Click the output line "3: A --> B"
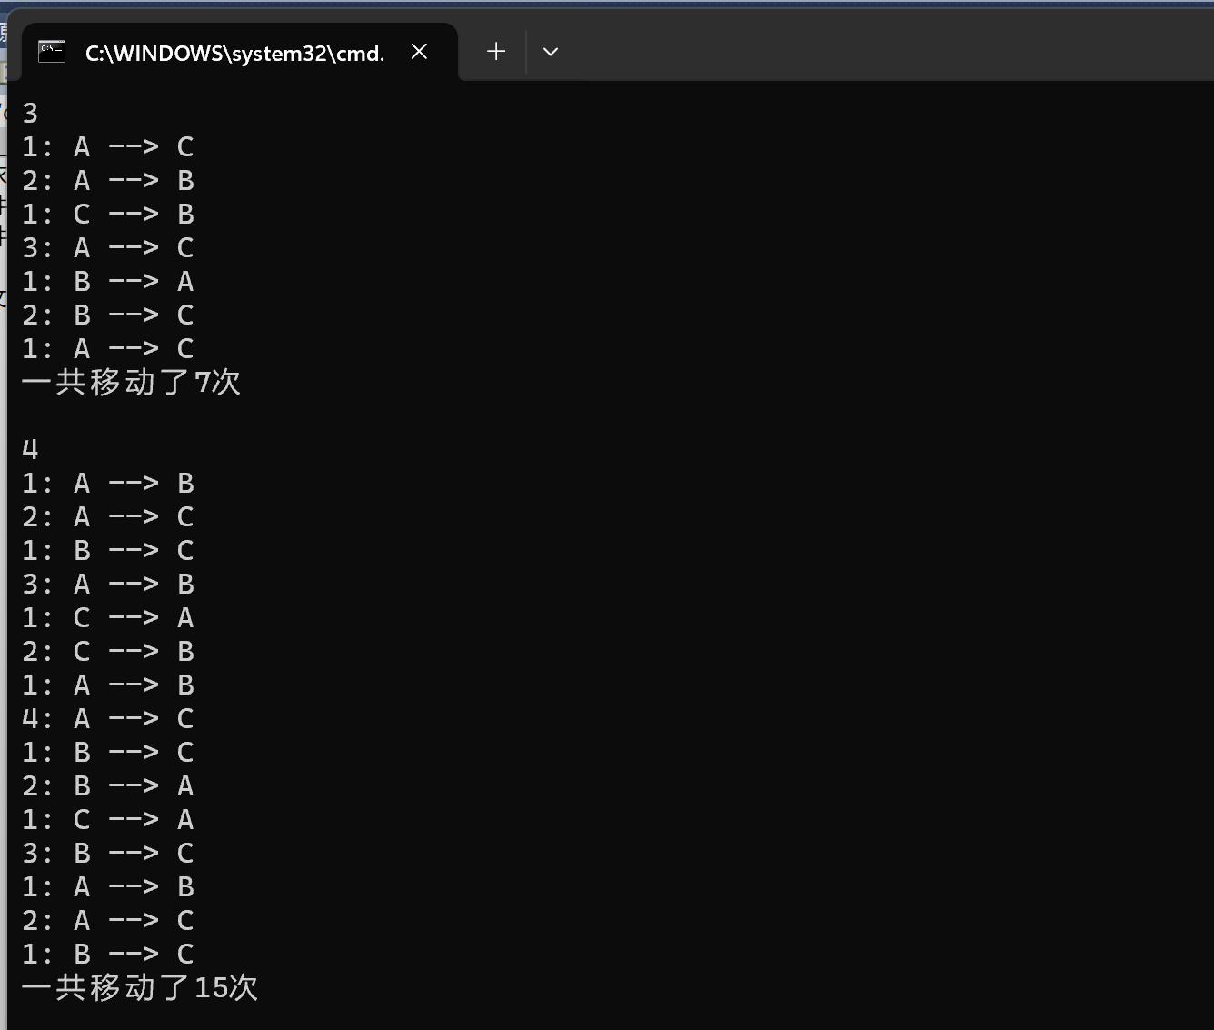This screenshot has width=1214, height=1030. (x=108, y=585)
